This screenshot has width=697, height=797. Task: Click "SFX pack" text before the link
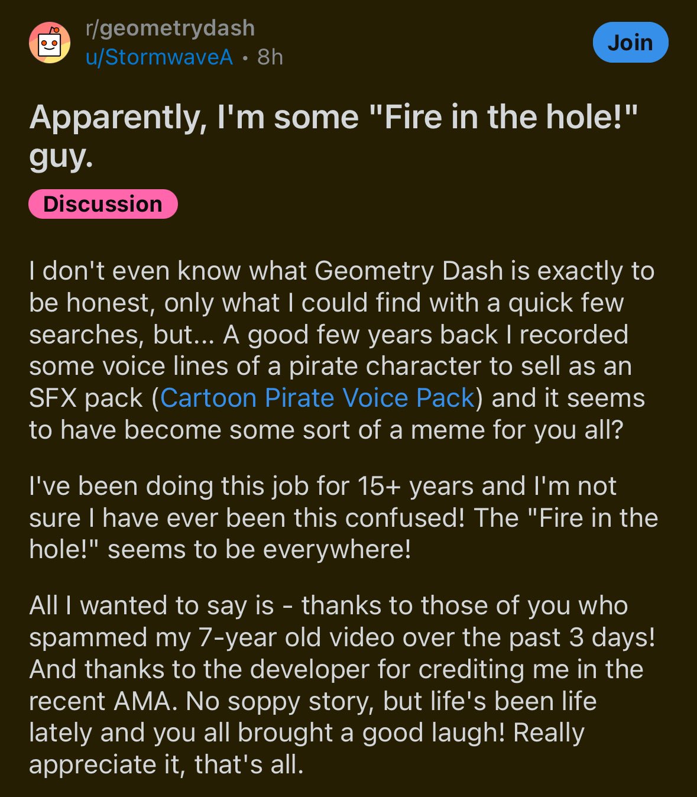click(86, 398)
